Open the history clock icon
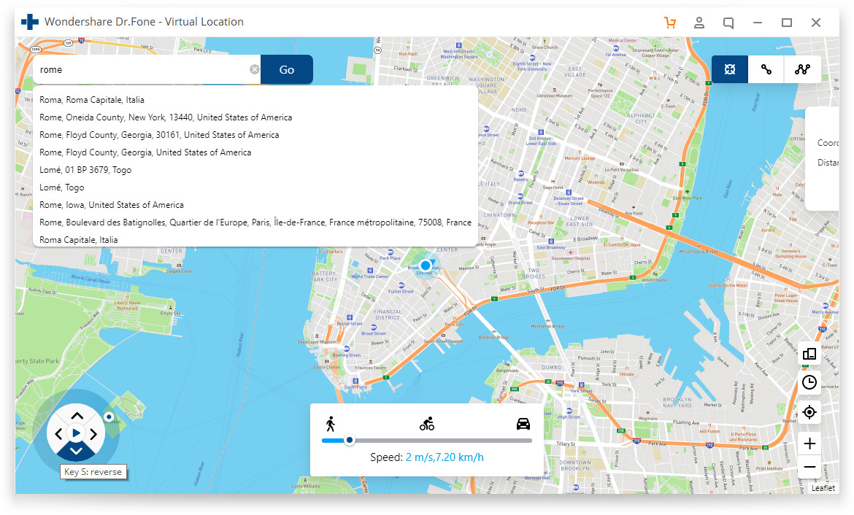Screen dimensions: 854x515 pos(809,382)
